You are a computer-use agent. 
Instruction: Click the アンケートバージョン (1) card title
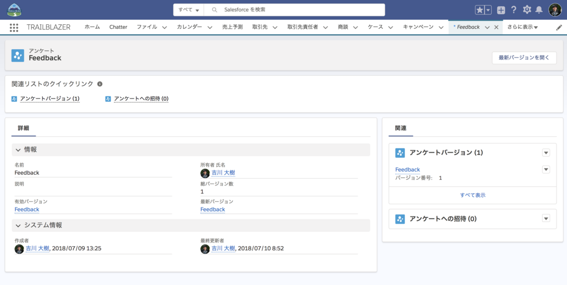pos(446,153)
